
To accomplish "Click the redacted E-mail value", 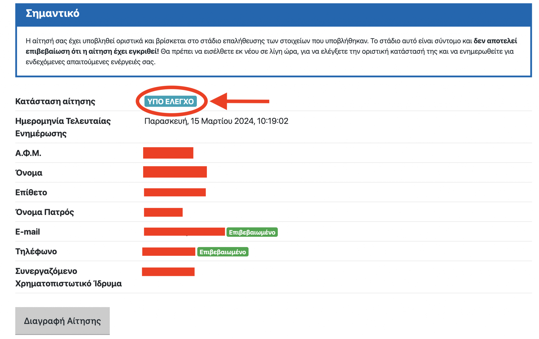I will 184,232.
